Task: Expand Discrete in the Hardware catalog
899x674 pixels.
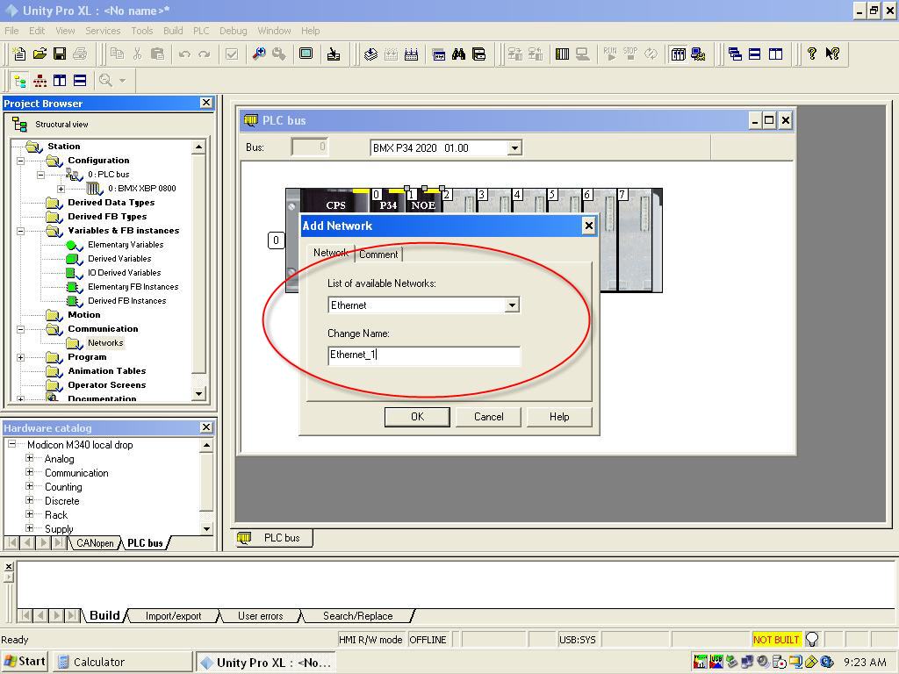Action: (29, 500)
